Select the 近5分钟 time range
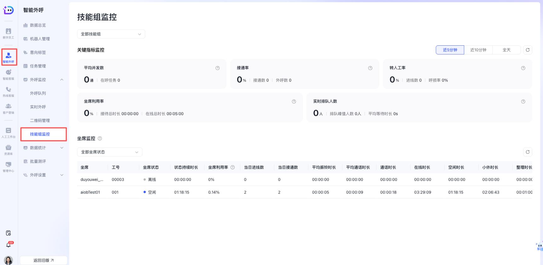 450,50
